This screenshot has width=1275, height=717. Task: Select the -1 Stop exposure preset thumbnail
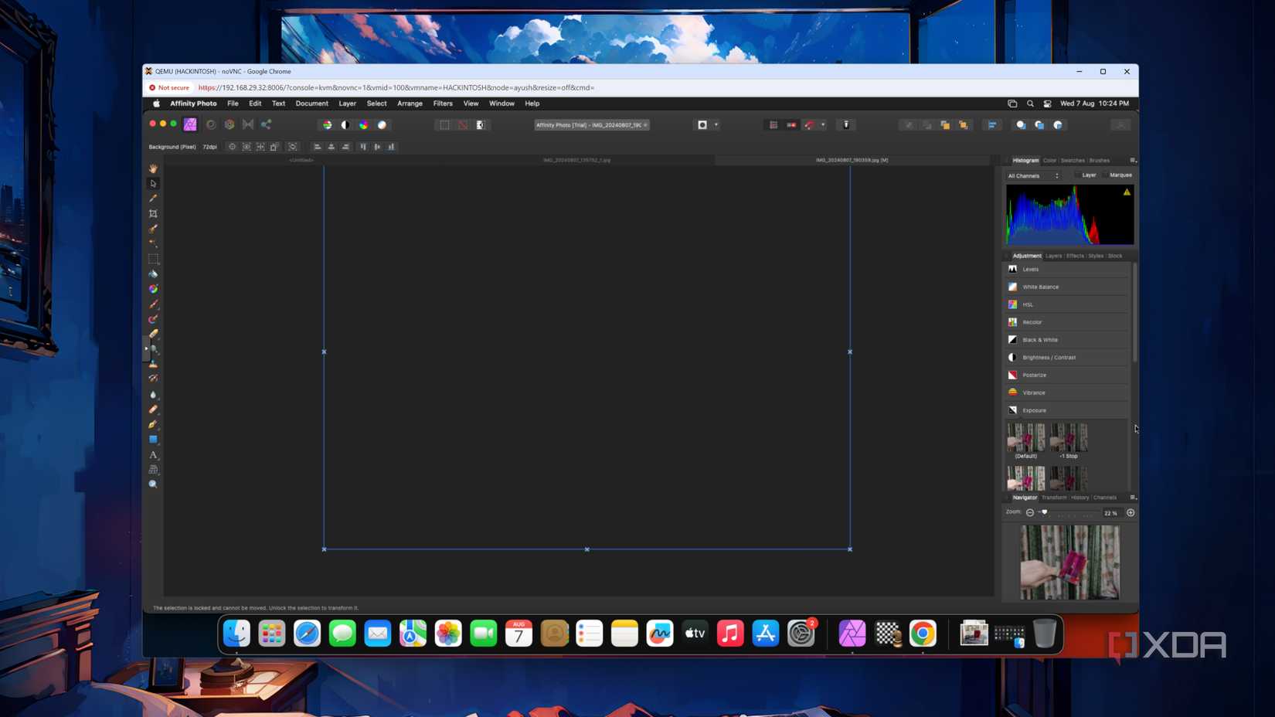(x=1067, y=437)
